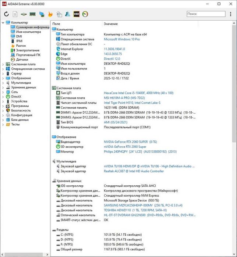The width and height of the screenshot is (237, 257).
Task: Select the DIMM1: Apacer row
Action: coord(125,113)
